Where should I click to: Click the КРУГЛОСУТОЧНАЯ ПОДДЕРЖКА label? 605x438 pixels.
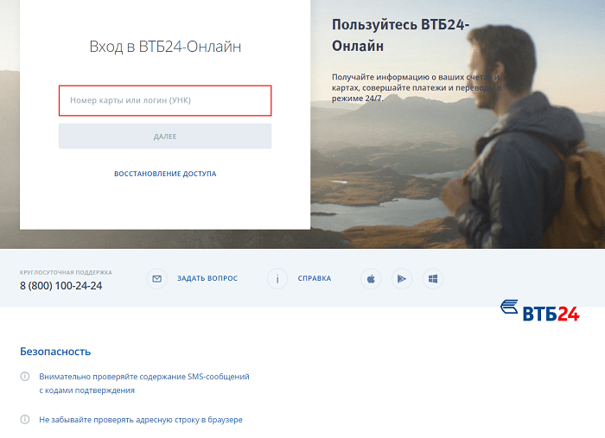[66, 273]
